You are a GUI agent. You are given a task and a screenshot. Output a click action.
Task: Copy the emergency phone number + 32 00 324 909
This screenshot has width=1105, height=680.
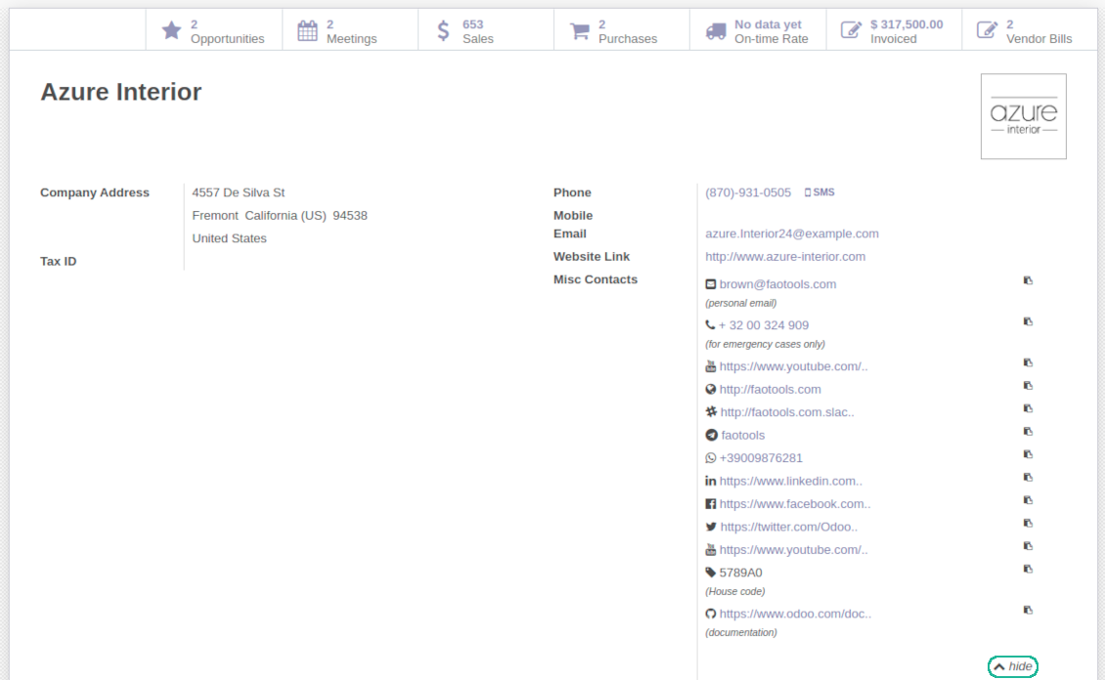pyautogui.click(x=1028, y=321)
